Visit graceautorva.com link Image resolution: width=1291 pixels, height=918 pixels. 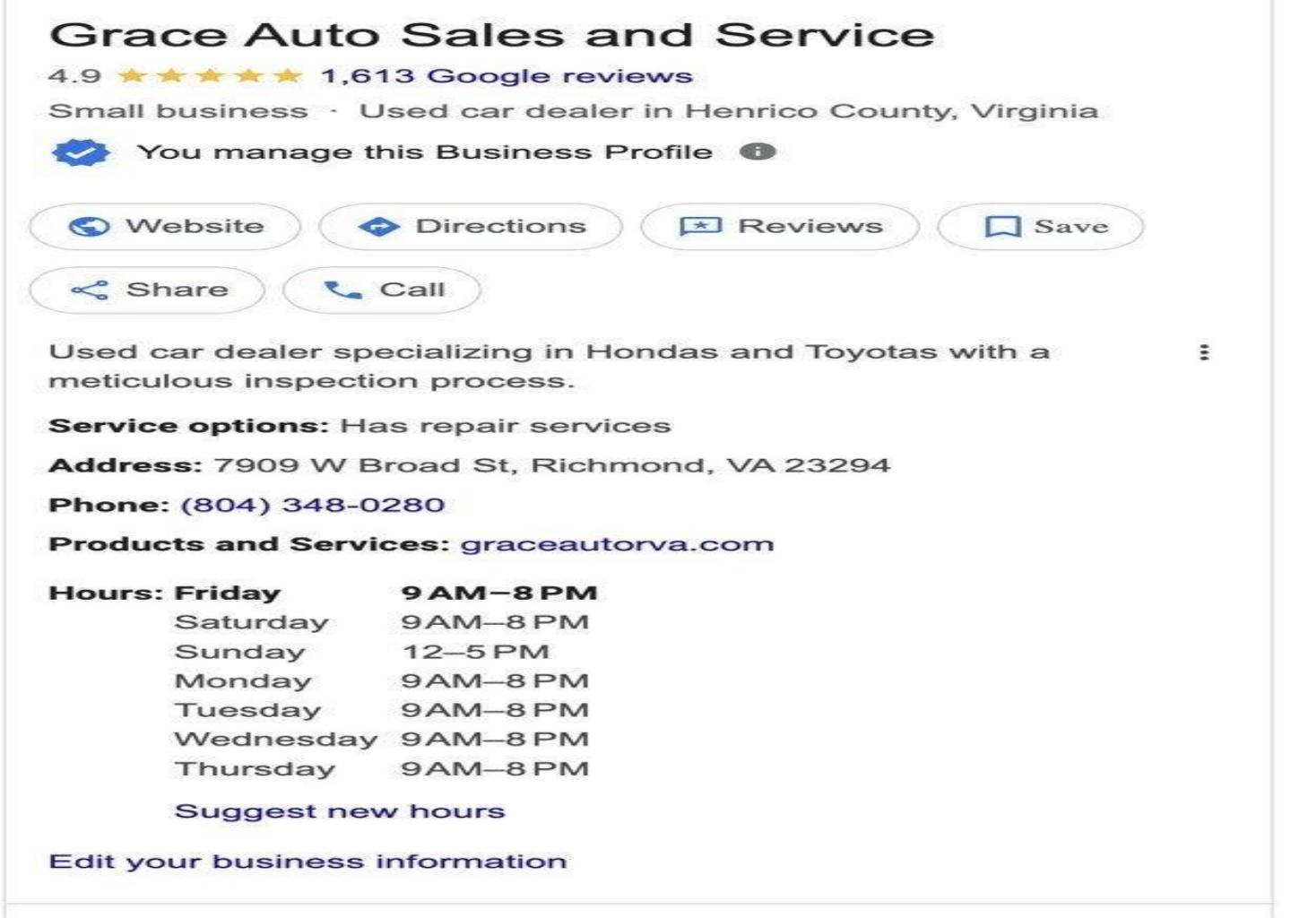click(x=617, y=544)
